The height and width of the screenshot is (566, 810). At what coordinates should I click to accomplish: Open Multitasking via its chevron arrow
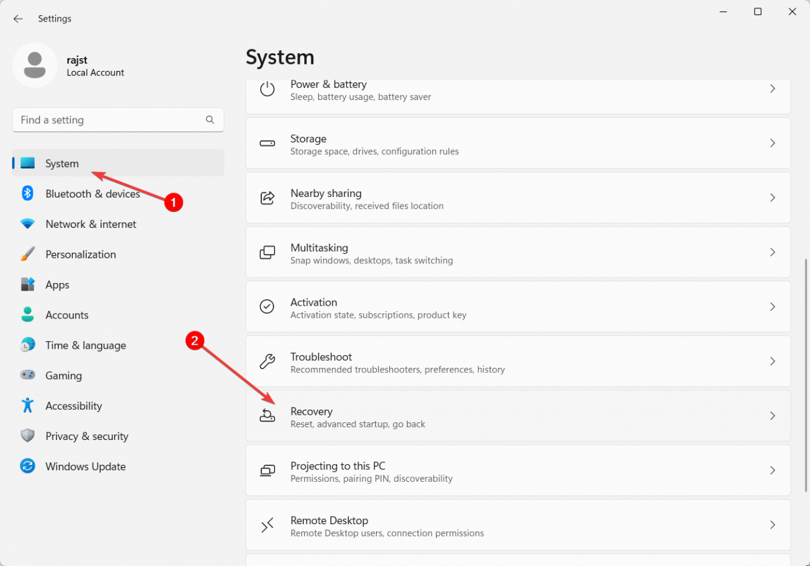point(772,253)
